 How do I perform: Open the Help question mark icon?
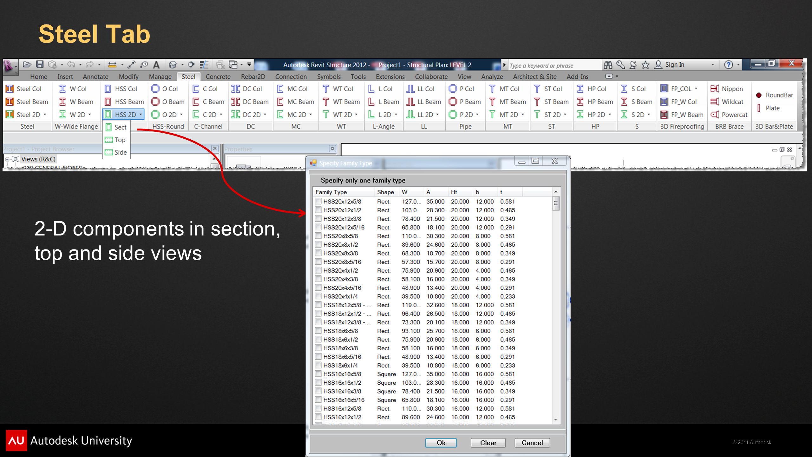(x=728, y=65)
